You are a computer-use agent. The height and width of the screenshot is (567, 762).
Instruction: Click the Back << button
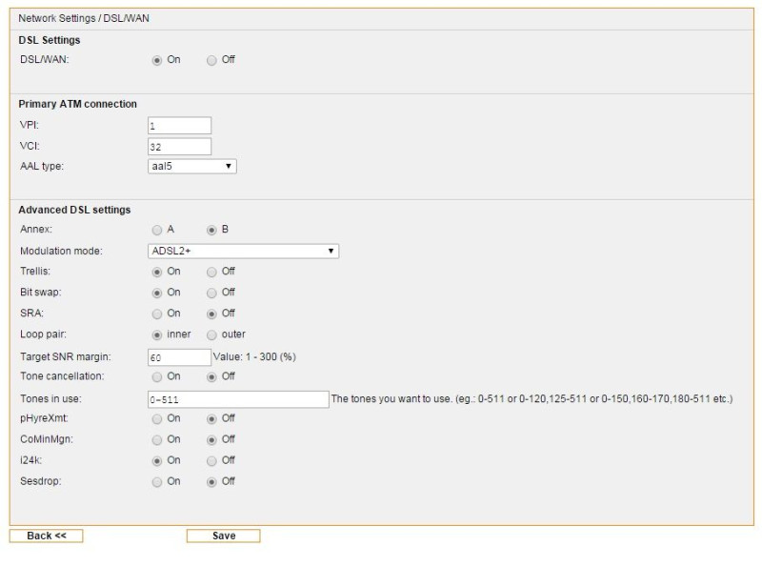pos(46,536)
